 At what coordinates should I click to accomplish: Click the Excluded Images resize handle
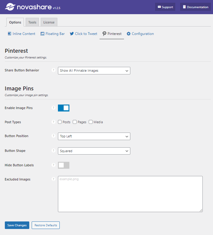[201, 210]
